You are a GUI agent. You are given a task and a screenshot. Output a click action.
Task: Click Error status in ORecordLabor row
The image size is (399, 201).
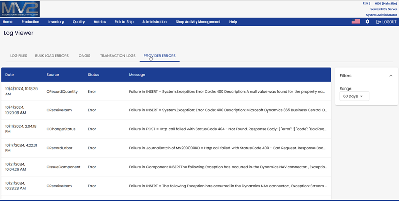click(92, 148)
